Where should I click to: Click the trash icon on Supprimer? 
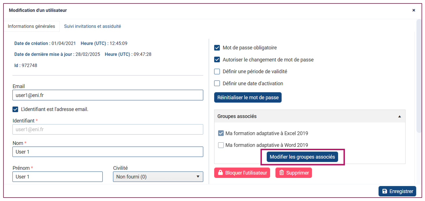coord(282,173)
